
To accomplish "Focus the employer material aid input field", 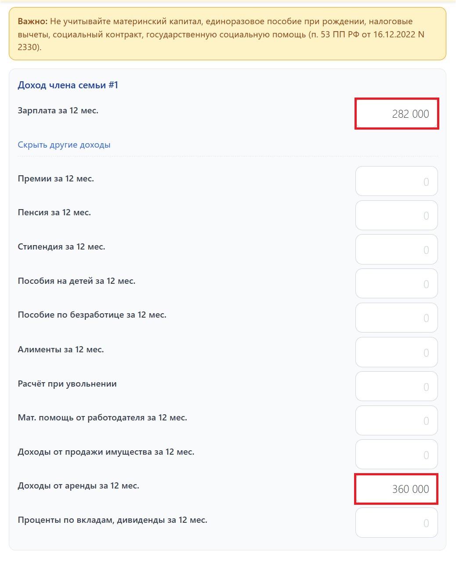I will (396, 421).
